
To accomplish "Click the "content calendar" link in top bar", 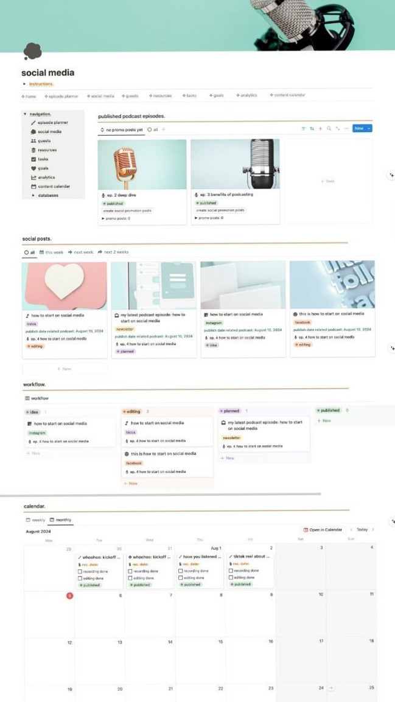I will tap(287, 96).
